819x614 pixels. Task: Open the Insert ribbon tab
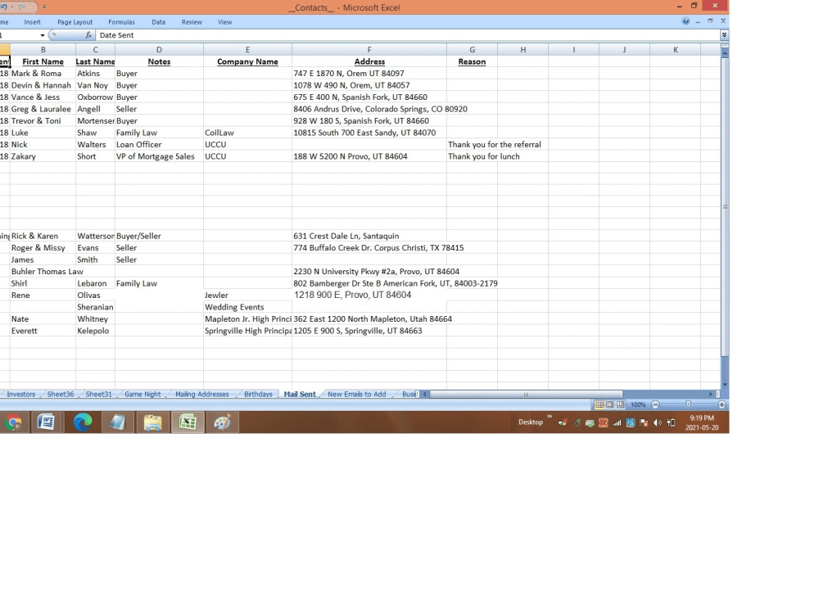click(x=32, y=22)
